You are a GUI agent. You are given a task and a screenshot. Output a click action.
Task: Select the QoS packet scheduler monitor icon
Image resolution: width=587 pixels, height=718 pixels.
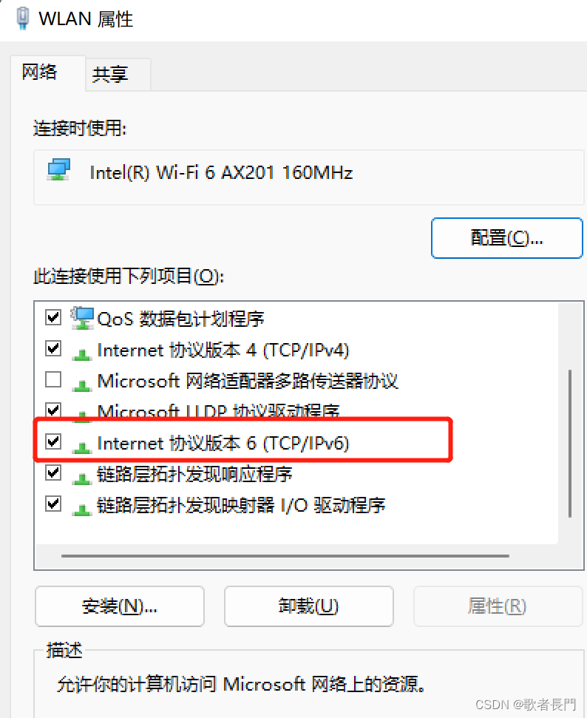click(x=82, y=318)
